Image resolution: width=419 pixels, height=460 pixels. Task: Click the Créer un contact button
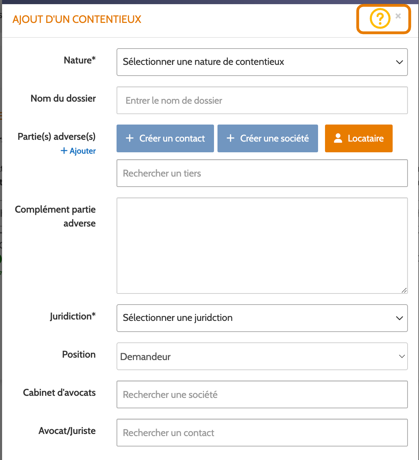[x=165, y=138]
